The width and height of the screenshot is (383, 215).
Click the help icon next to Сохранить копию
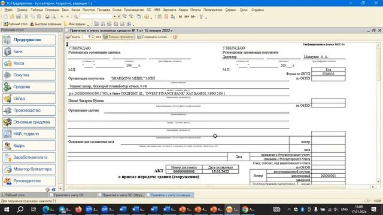175,37
